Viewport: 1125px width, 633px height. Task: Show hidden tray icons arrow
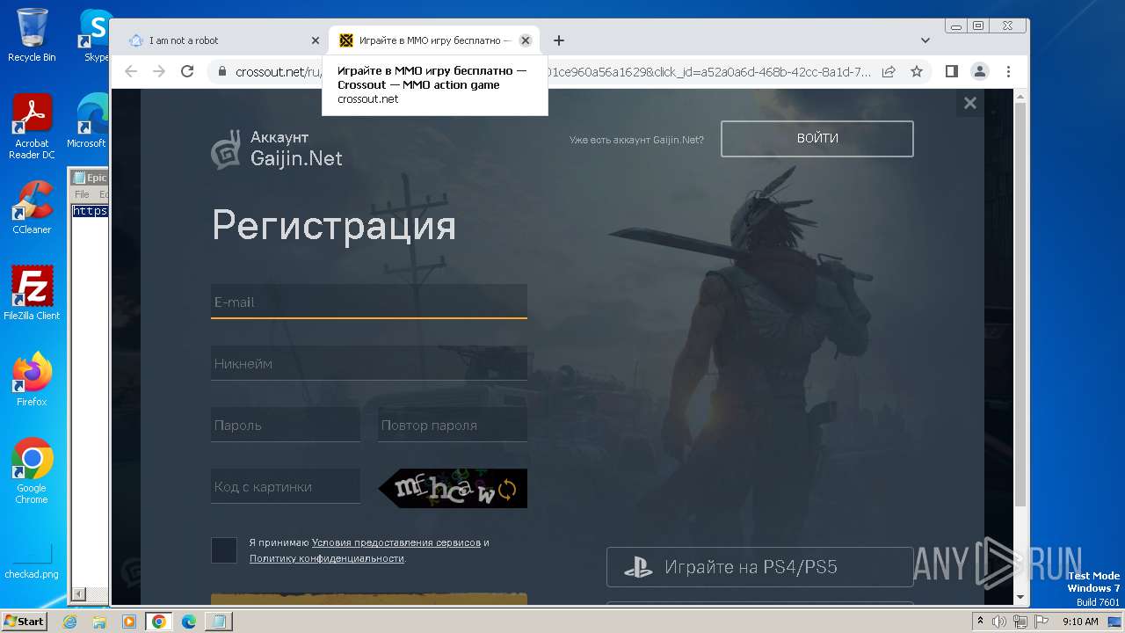point(980,622)
